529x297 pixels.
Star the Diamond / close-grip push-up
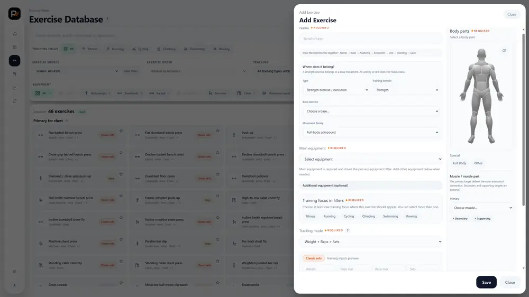click(121, 174)
